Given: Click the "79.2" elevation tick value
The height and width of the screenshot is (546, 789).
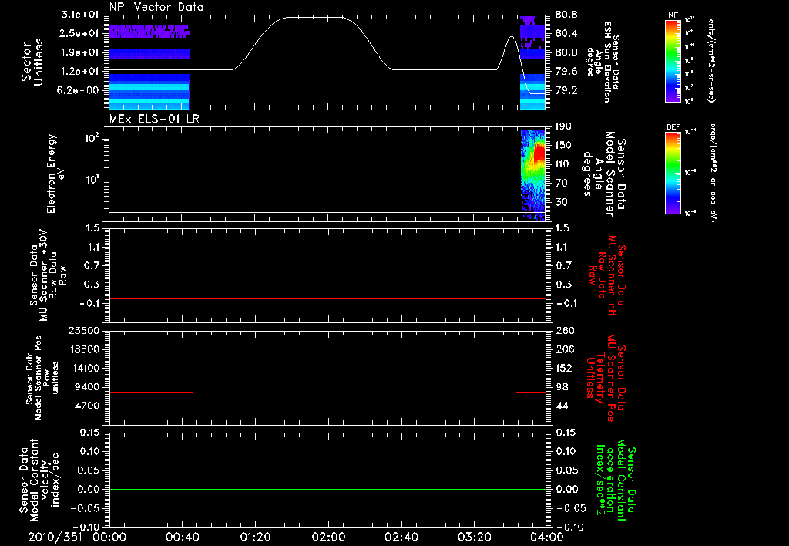Looking at the screenshot, I should (x=566, y=90).
